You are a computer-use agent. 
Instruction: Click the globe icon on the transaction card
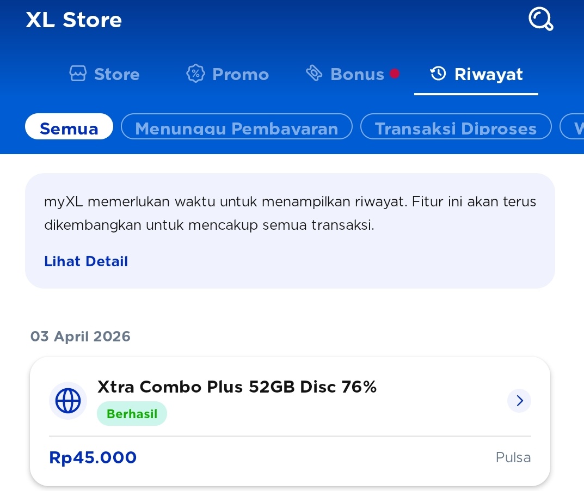[x=67, y=400]
